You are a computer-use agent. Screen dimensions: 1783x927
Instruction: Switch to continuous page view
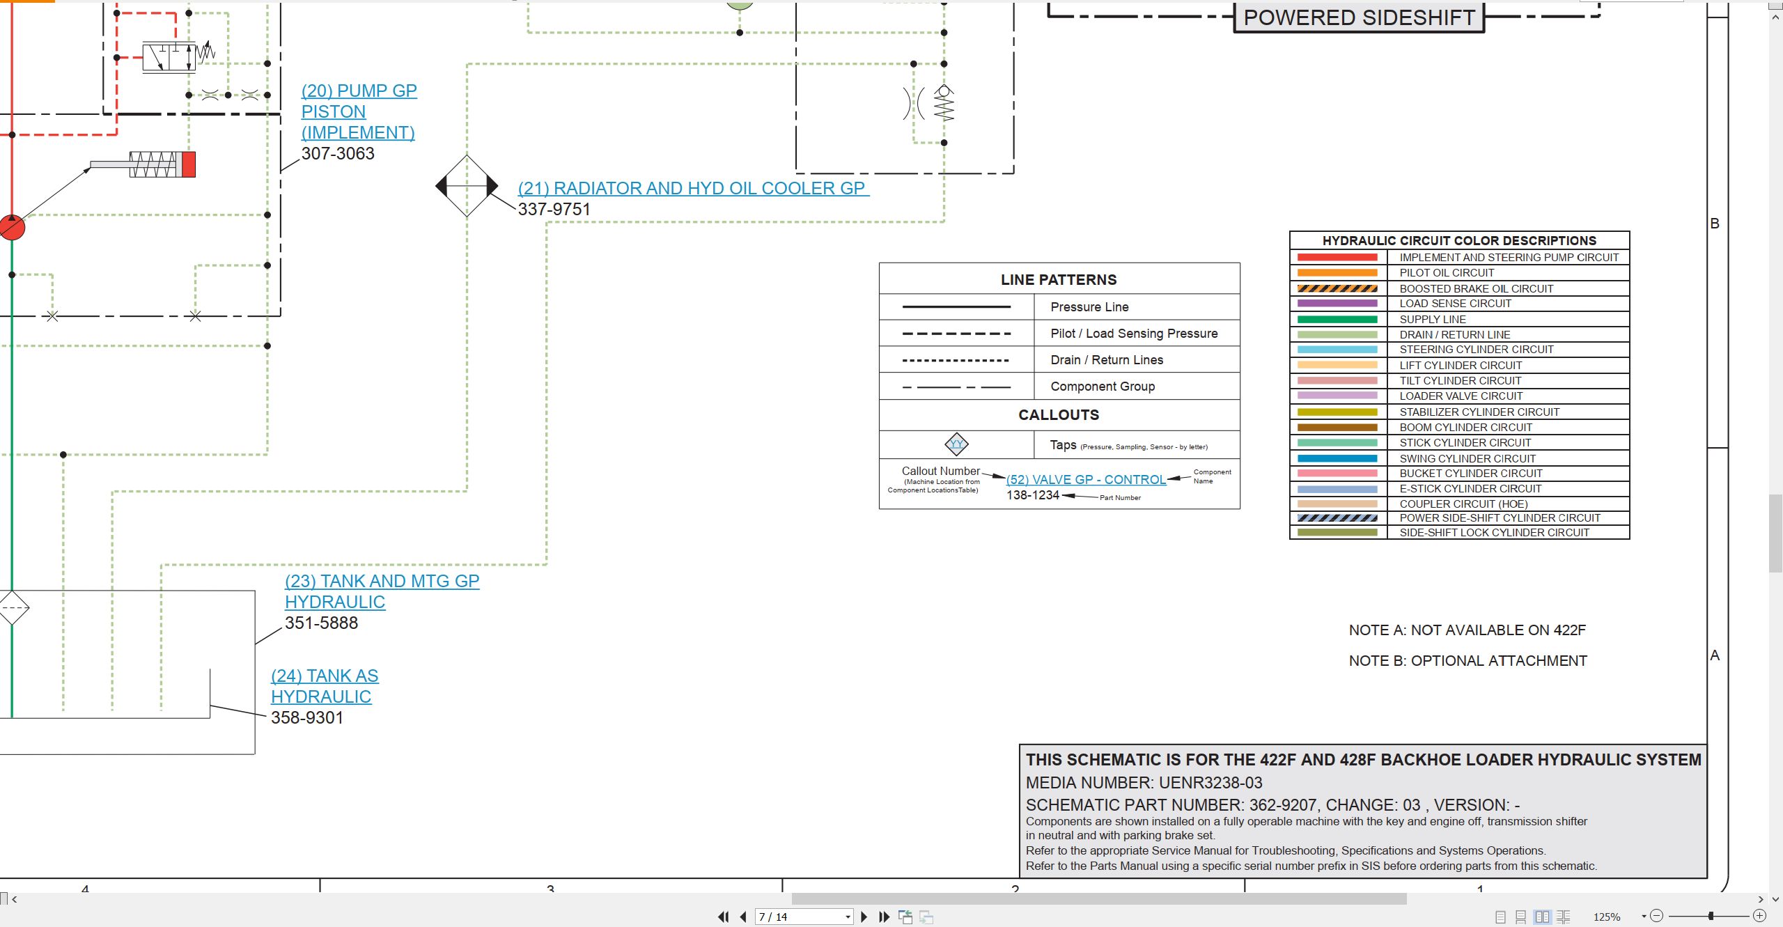[1521, 917]
